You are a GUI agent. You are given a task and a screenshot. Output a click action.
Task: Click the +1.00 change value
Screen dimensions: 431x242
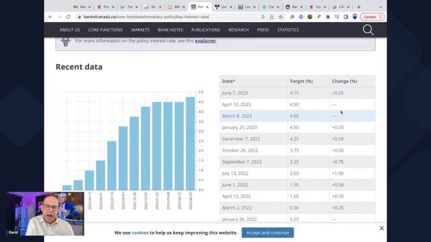tap(337, 173)
